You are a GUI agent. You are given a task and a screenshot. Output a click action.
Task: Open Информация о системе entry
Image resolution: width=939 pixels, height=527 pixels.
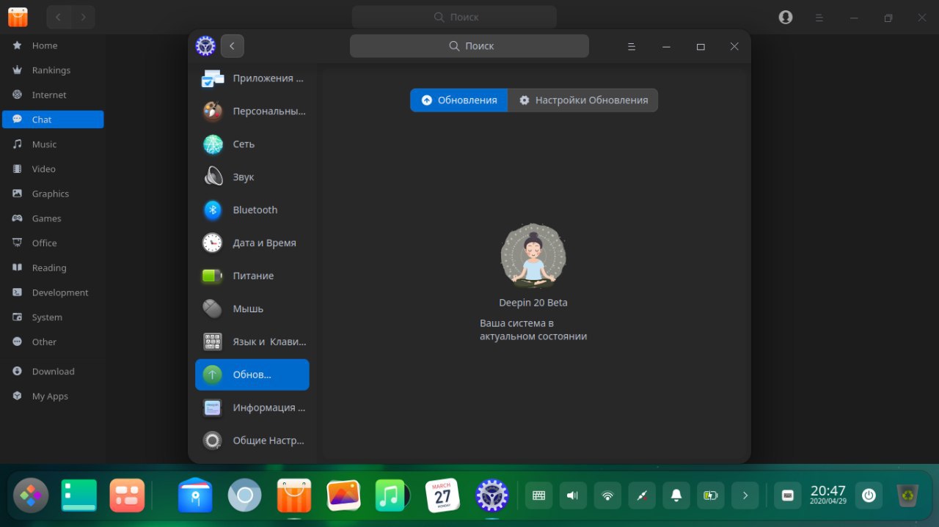tap(252, 408)
